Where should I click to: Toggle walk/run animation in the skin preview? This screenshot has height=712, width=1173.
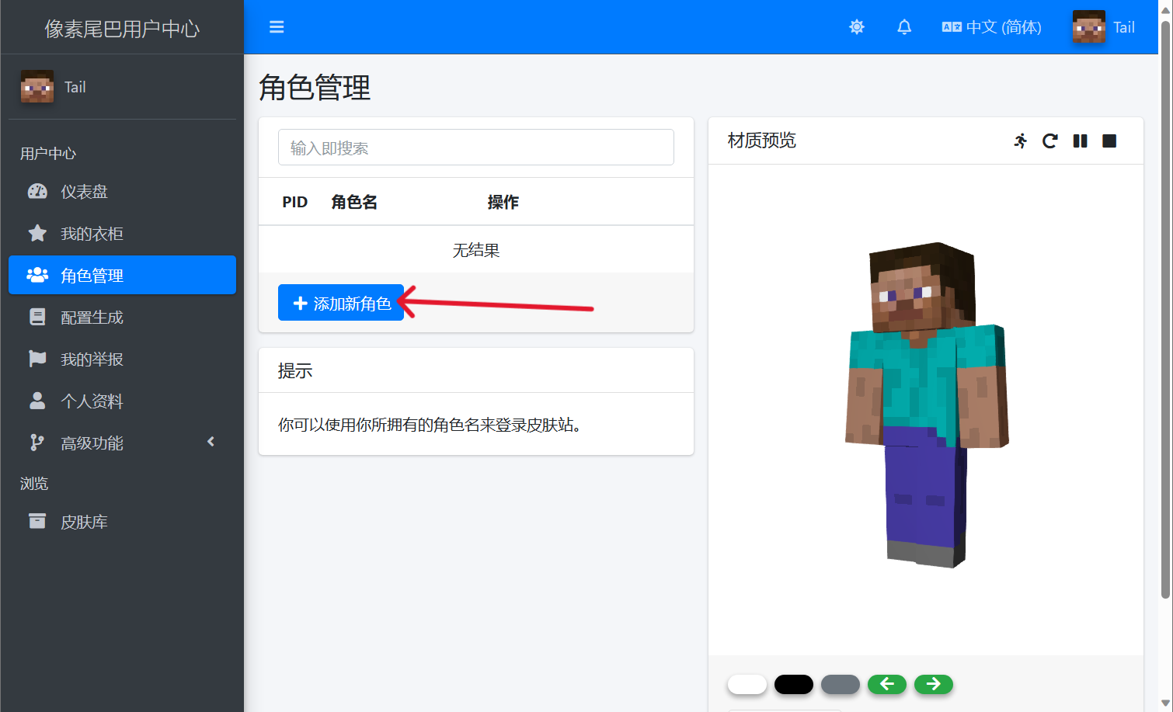pos(1020,141)
